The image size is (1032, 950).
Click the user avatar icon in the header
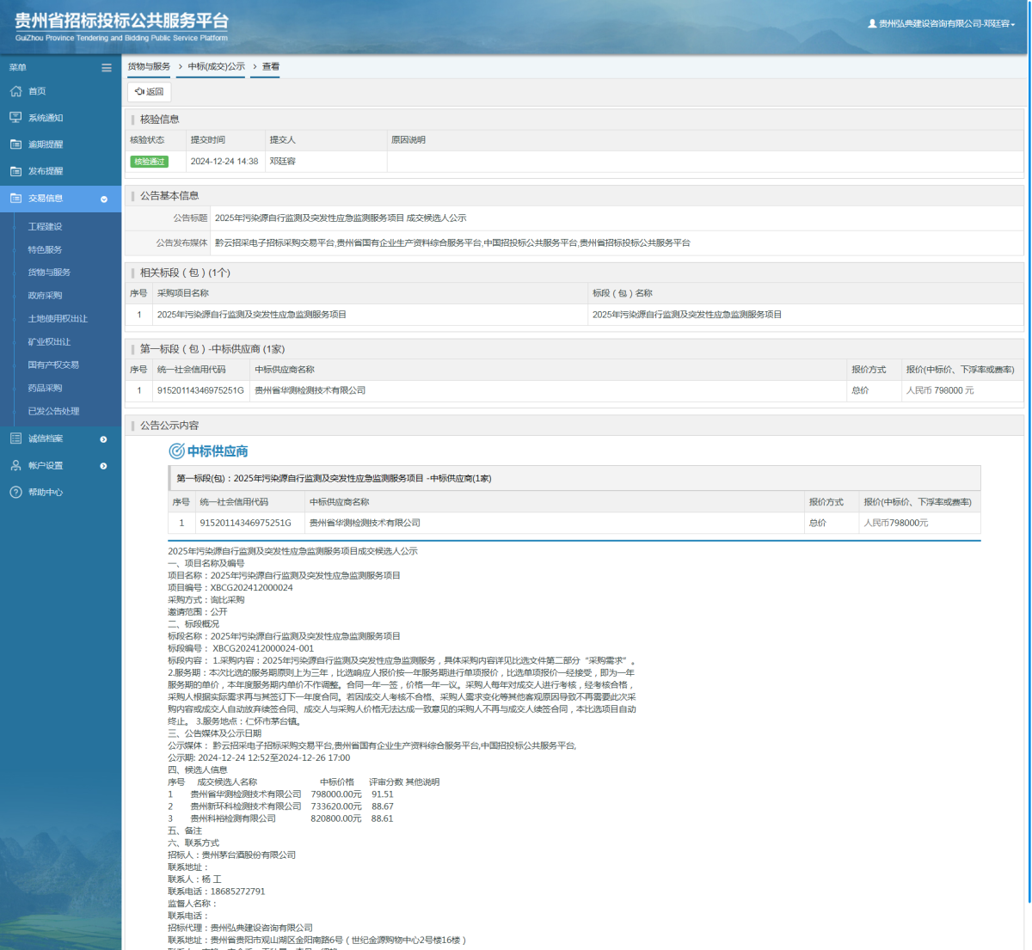[872, 24]
